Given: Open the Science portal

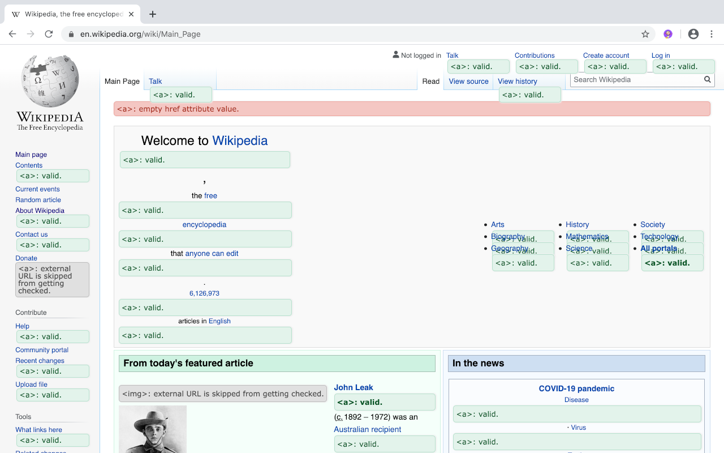Looking at the screenshot, I should [x=579, y=249].
